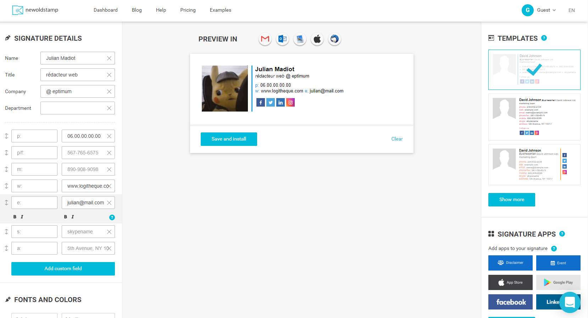Add Event app to signature
Screen dimensions: 588x318
pyautogui.click(x=558, y=263)
